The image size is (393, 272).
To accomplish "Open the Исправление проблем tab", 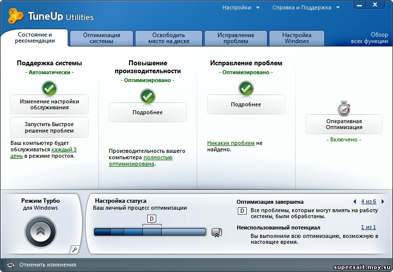I will pos(236,38).
